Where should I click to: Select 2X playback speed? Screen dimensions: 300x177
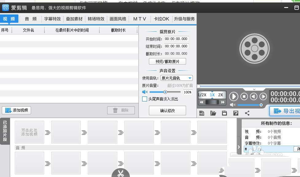coord(220,95)
